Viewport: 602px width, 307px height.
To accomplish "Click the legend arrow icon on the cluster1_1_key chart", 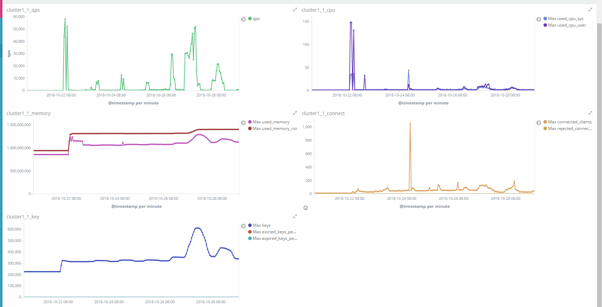I will coord(243,226).
